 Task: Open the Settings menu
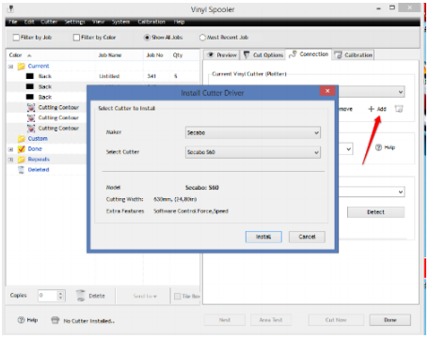74,22
